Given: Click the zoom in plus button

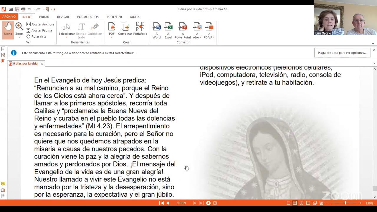Looking at the screenshot, I should (x=360, y=203).
